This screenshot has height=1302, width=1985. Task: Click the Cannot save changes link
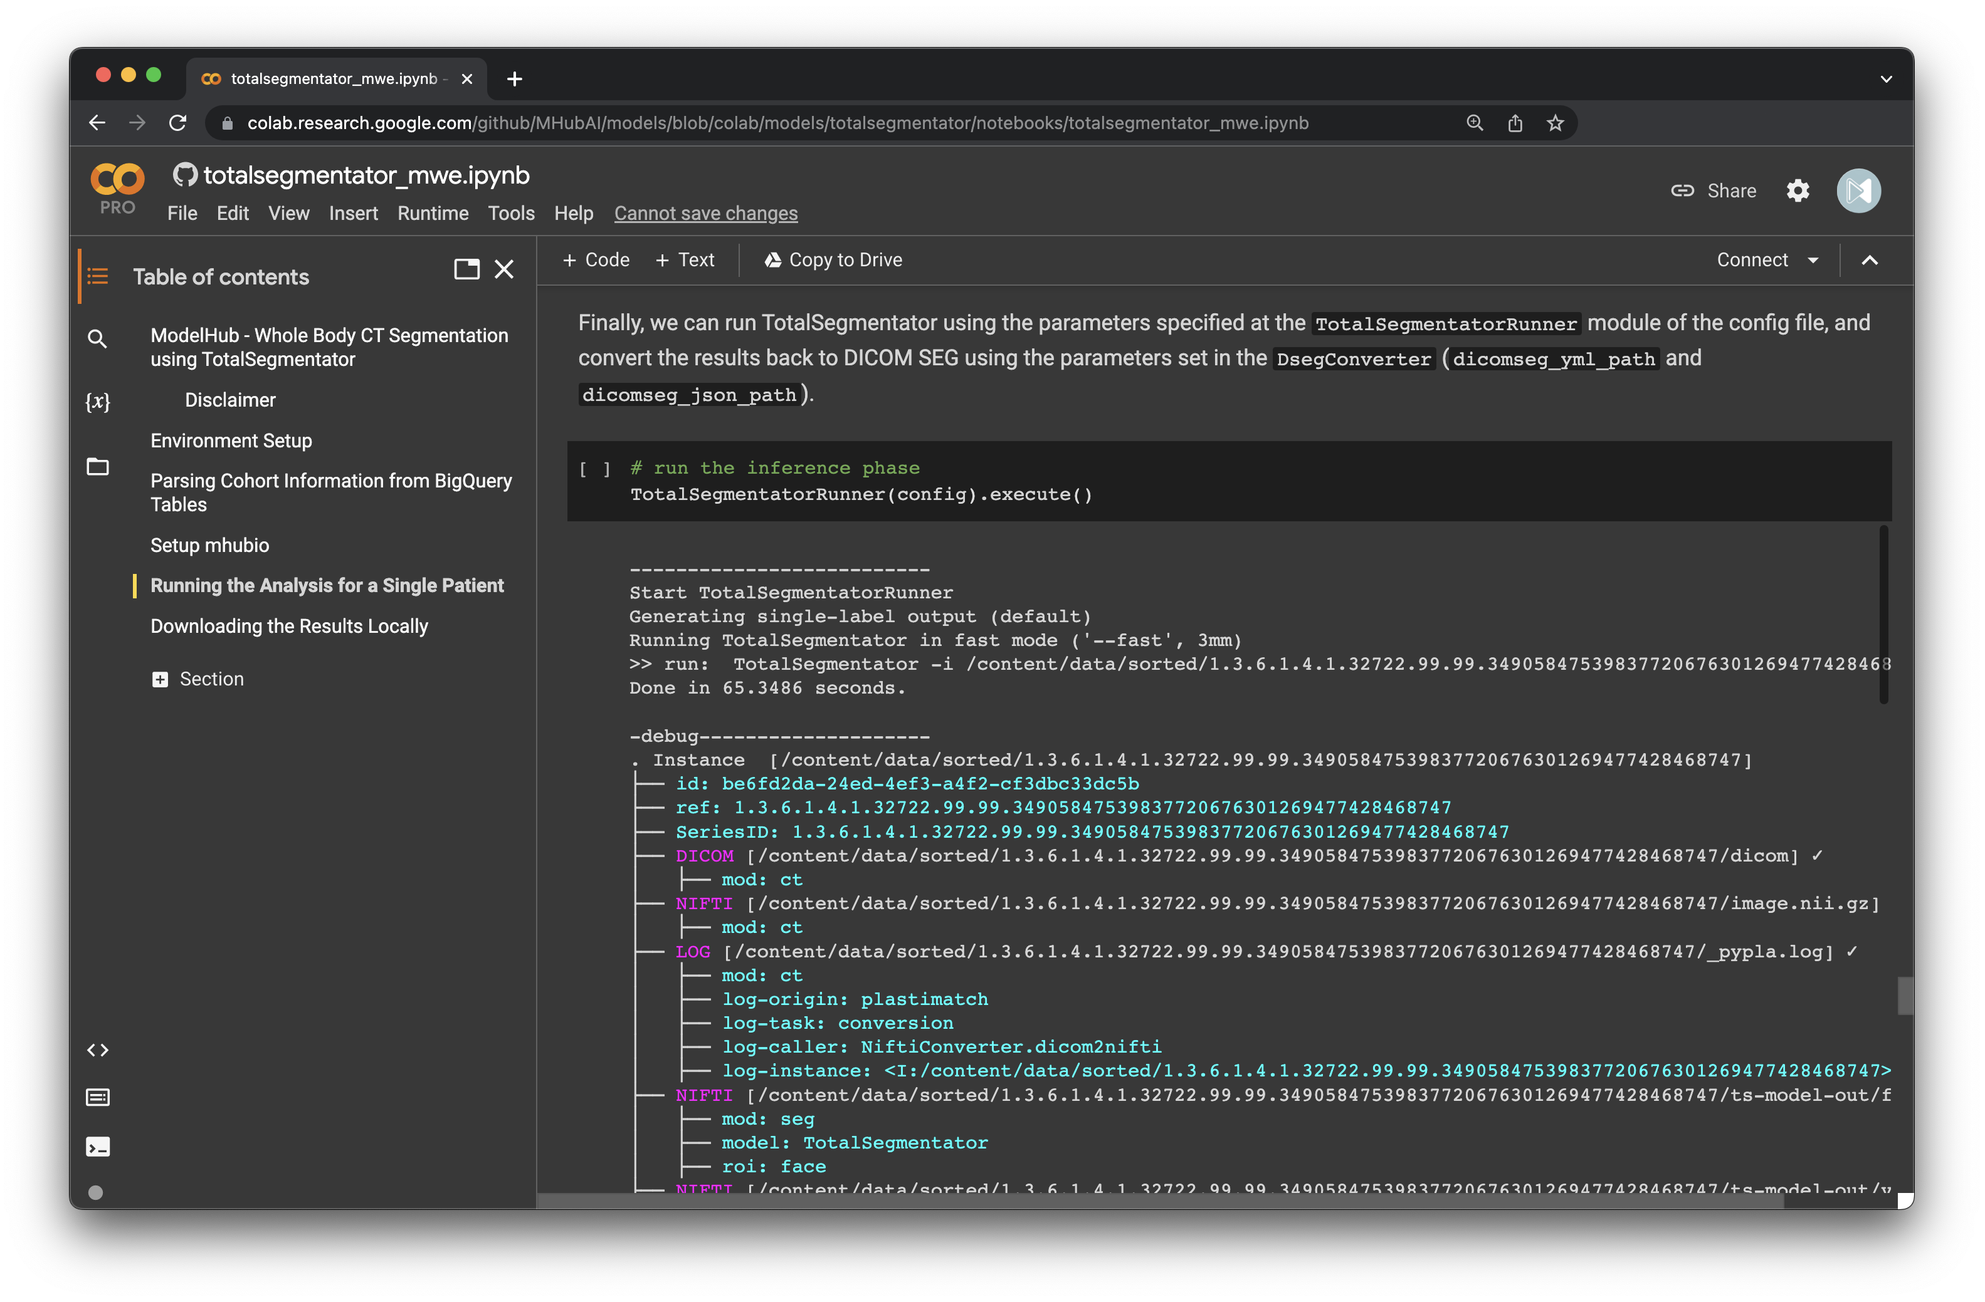pyautogui.click(x=705, y=214)
